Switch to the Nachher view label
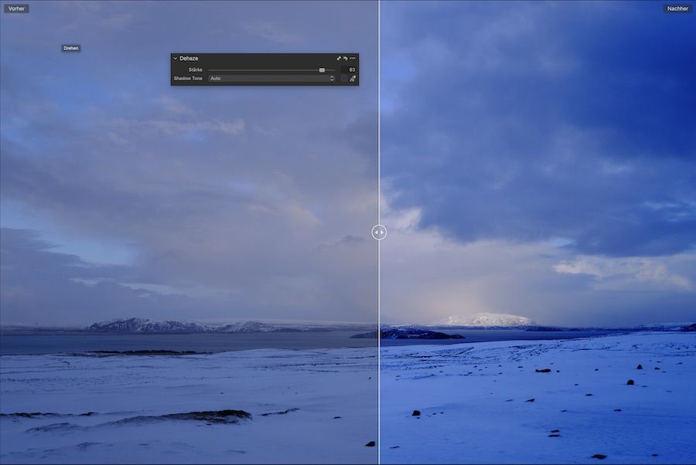 (677, 8)
